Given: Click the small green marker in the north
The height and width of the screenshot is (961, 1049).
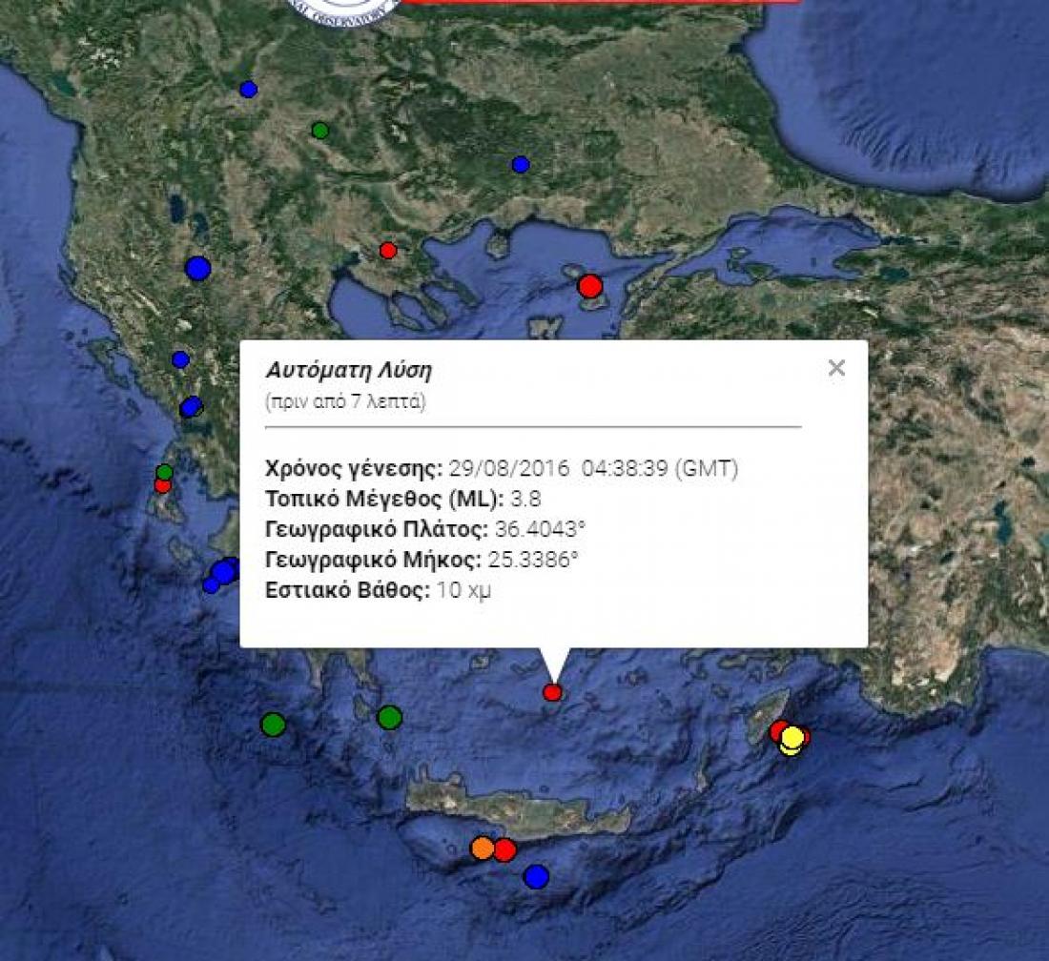Looking at the screenshot, I should click(x=320, y=131).
